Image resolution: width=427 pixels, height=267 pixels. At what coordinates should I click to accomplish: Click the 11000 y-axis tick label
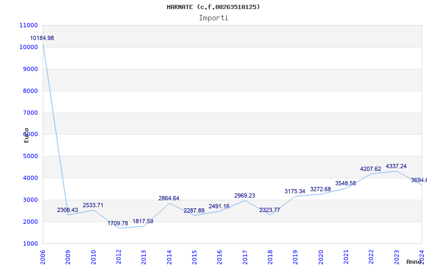point(29,25)
